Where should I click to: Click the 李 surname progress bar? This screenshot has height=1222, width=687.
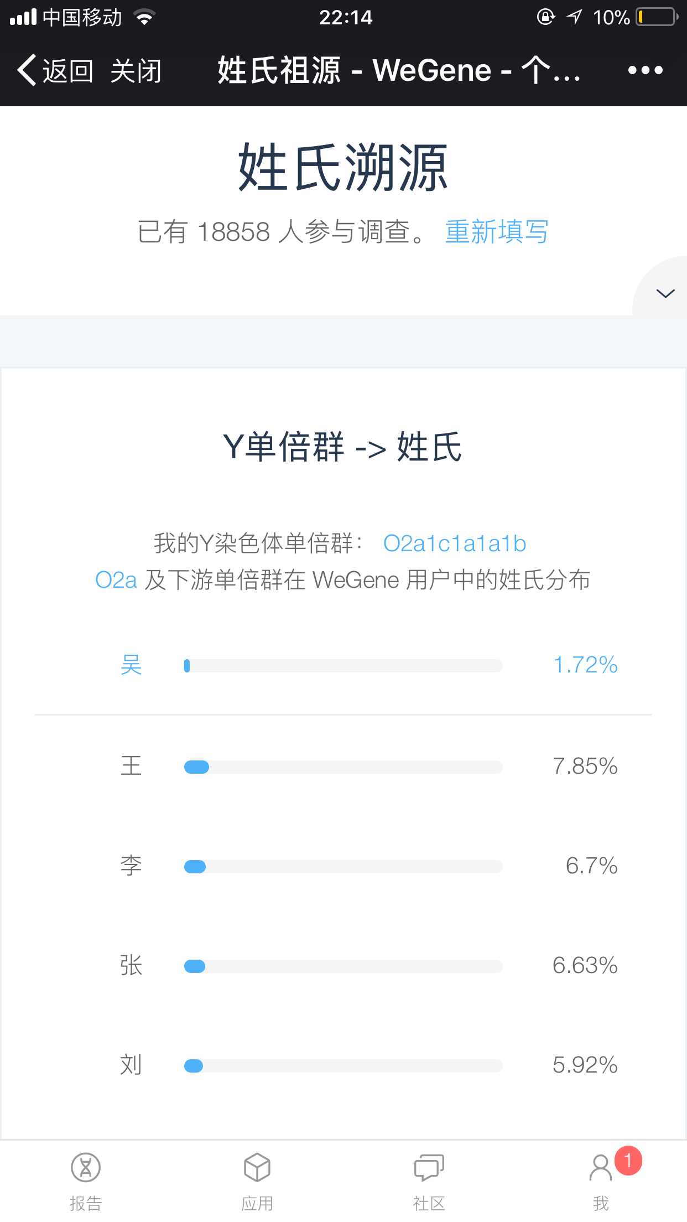click(343, 866)
